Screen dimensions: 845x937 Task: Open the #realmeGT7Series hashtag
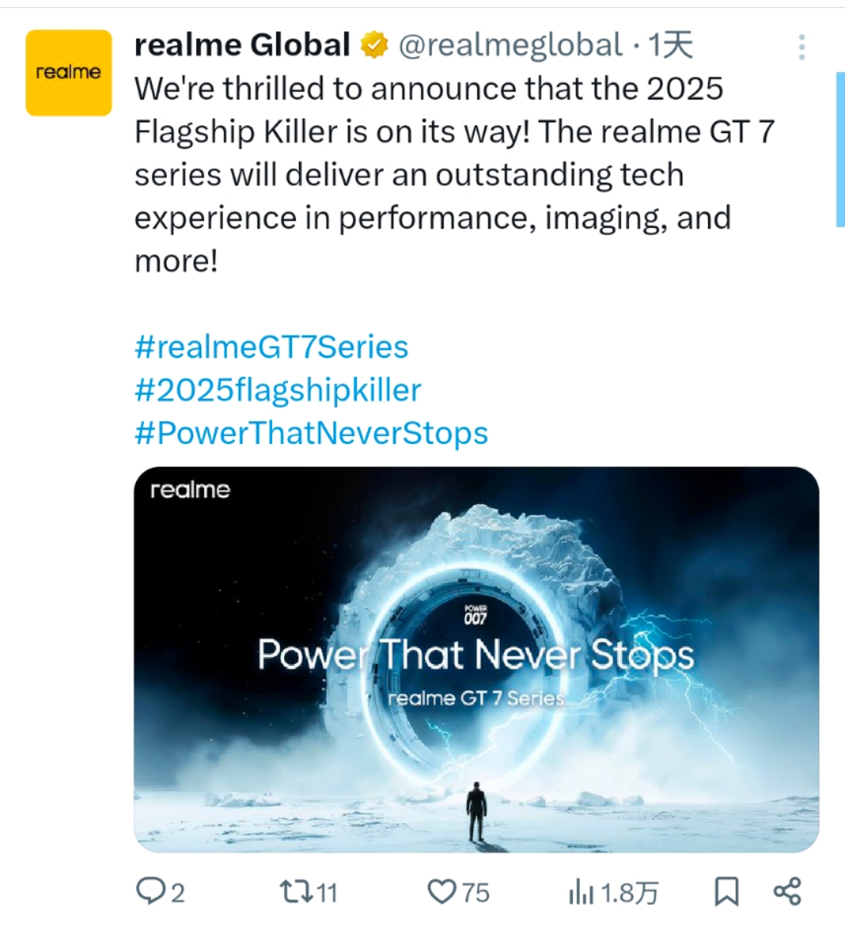click(x=271, y=348)
